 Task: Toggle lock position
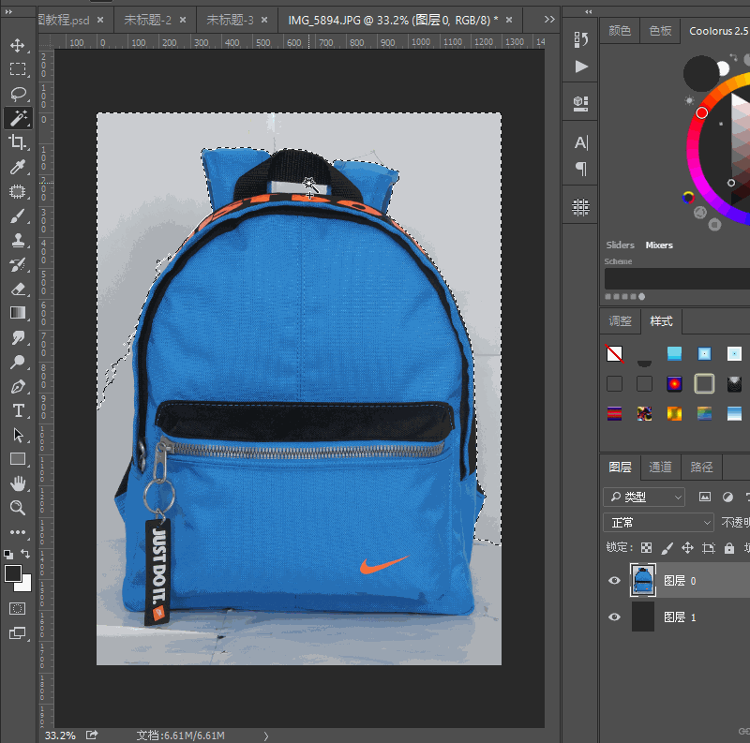tap(687, 548)
